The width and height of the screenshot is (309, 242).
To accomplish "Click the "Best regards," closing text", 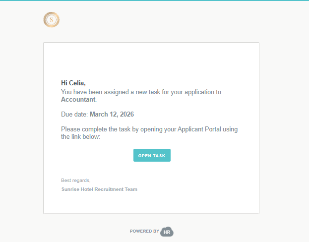I will [x=76, y=180].
